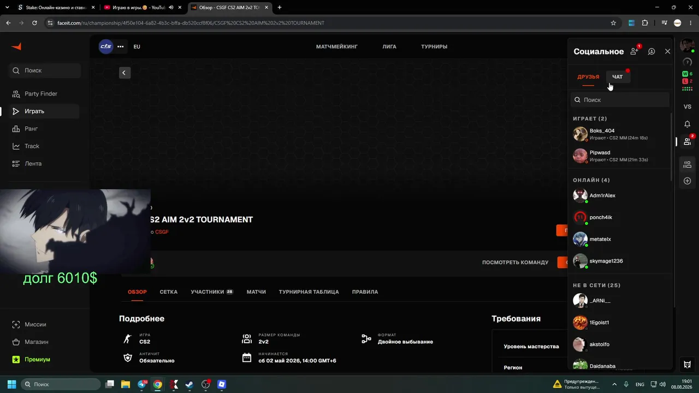This screenshot has height=393, width=699.
Task: Mute the YouTube tab via its speaker icon
Action: tap(171, 8)
